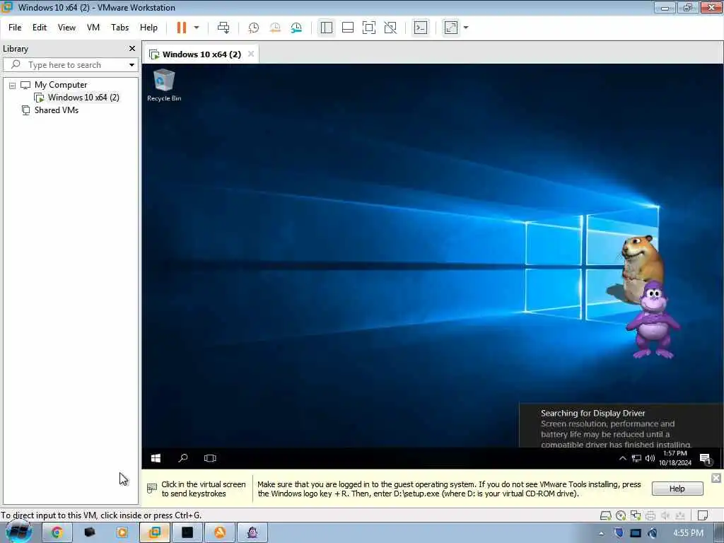Click the sound card status icon
This screenshot has height=543, width=724.
click(665, 515)
